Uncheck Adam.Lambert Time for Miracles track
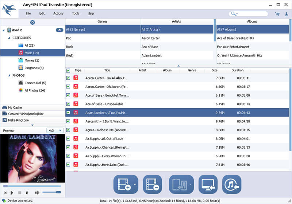Image resolution: width=292 pixels, height=204 pixels. coord(68,113)
